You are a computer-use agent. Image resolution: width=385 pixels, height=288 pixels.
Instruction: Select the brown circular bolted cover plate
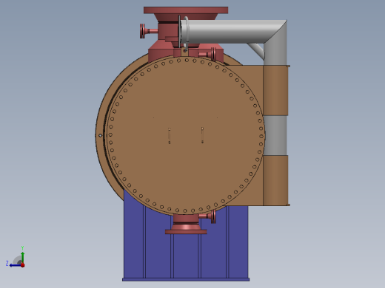185,135
